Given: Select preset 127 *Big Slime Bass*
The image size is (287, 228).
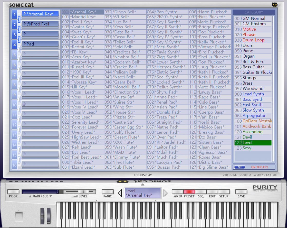Looking at the screenshot, I should [x=210, y=167].
